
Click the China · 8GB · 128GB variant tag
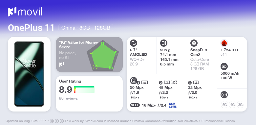(86, 28)
